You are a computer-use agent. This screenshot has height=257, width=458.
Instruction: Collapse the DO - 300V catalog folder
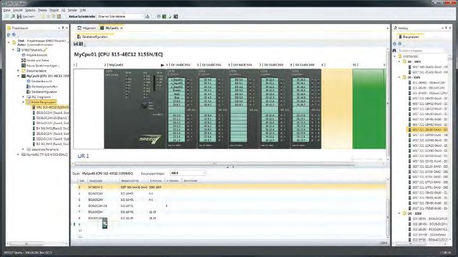coord(400,213)
